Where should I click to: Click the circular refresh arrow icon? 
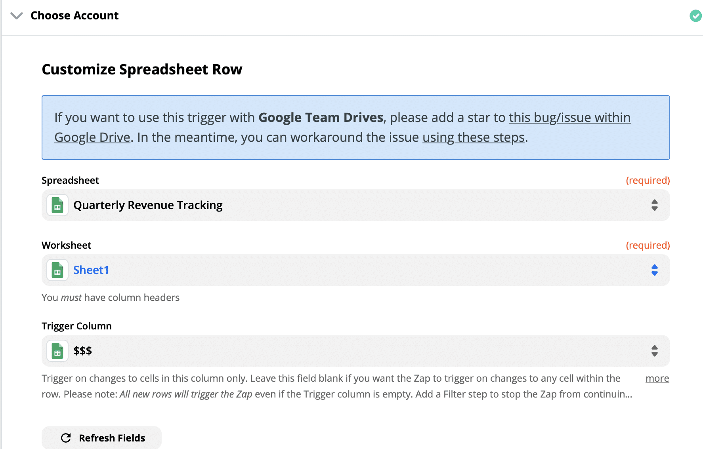pyautogui.click(x=66, y=438)
